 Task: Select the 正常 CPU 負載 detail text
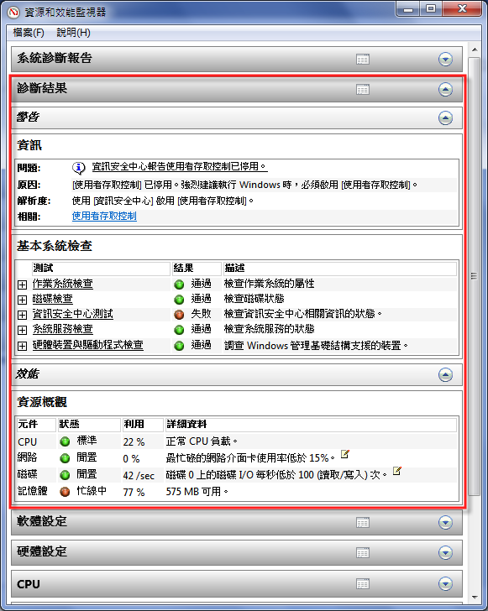click(x=202, y=441)
